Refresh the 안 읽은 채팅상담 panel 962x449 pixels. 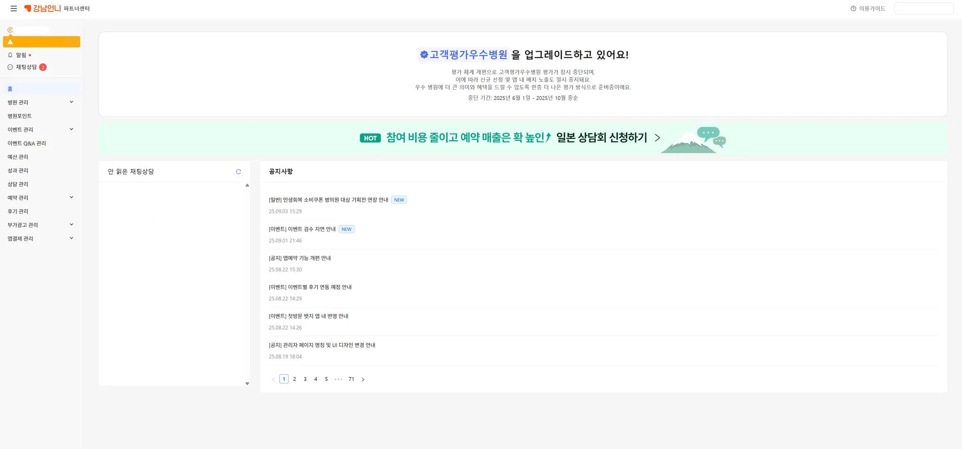239,172
